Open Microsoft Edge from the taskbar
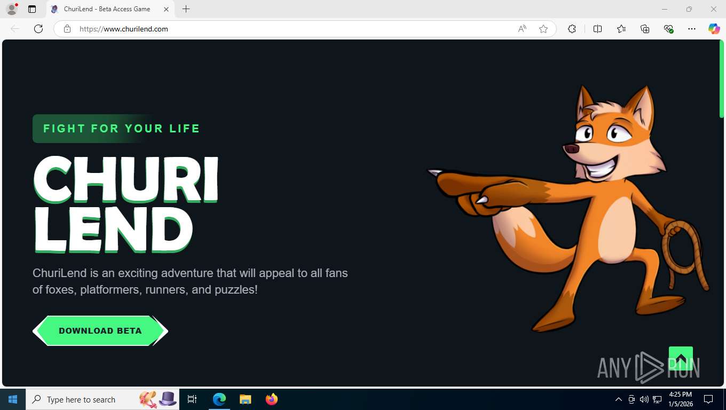Screen dimensions: 726x410 tap(219, 399)
